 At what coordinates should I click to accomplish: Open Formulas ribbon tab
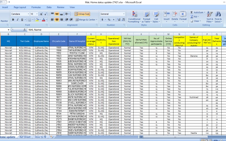click(36, 7)
